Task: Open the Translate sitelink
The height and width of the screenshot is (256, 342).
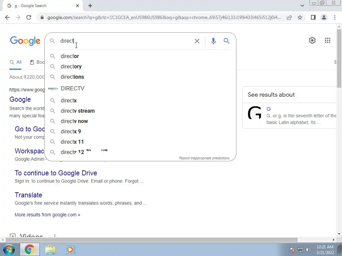Action: point(28,195)
